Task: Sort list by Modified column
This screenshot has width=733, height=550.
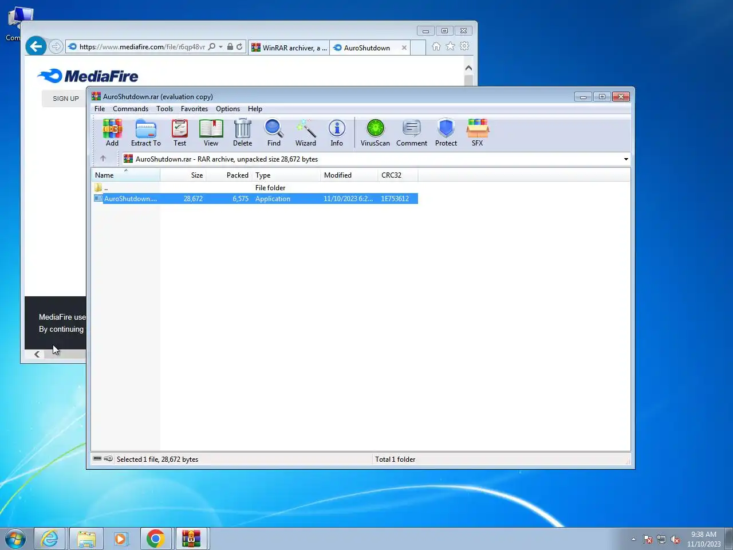Action: pyautogui.click(x=349, y=175)
